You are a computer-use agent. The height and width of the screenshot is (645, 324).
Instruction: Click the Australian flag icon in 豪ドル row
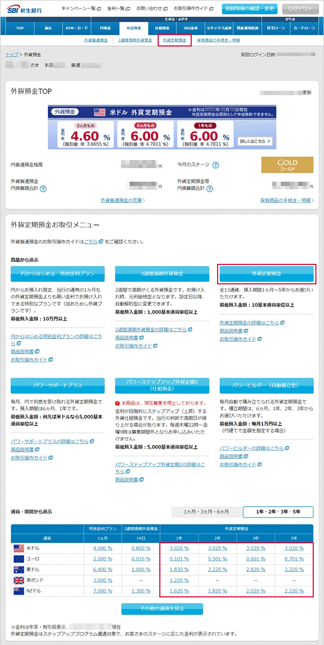tap(19, 569)
